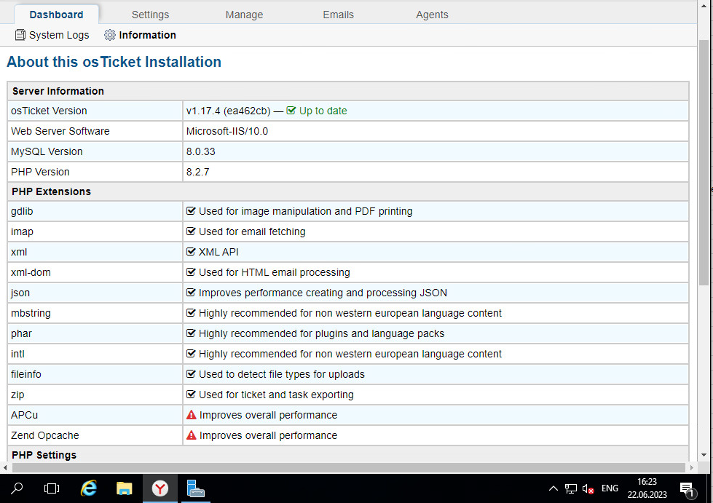Open the Agents tab
Screen dimensions: 713x503
click(432, 15)
